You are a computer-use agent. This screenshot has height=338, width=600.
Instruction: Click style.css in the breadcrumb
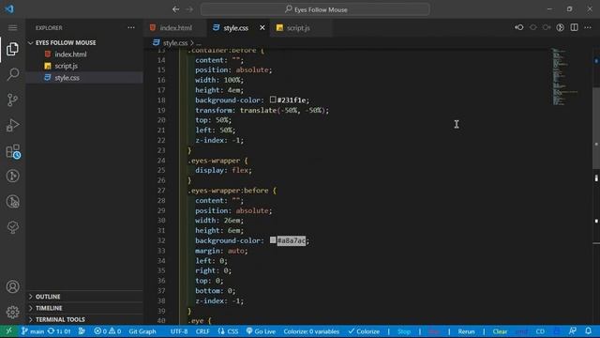point(175,43)
